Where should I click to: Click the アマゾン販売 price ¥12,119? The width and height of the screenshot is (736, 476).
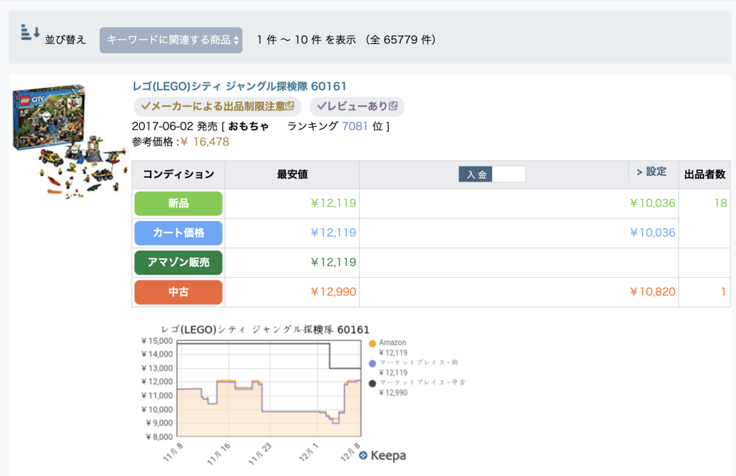point(333,263)
